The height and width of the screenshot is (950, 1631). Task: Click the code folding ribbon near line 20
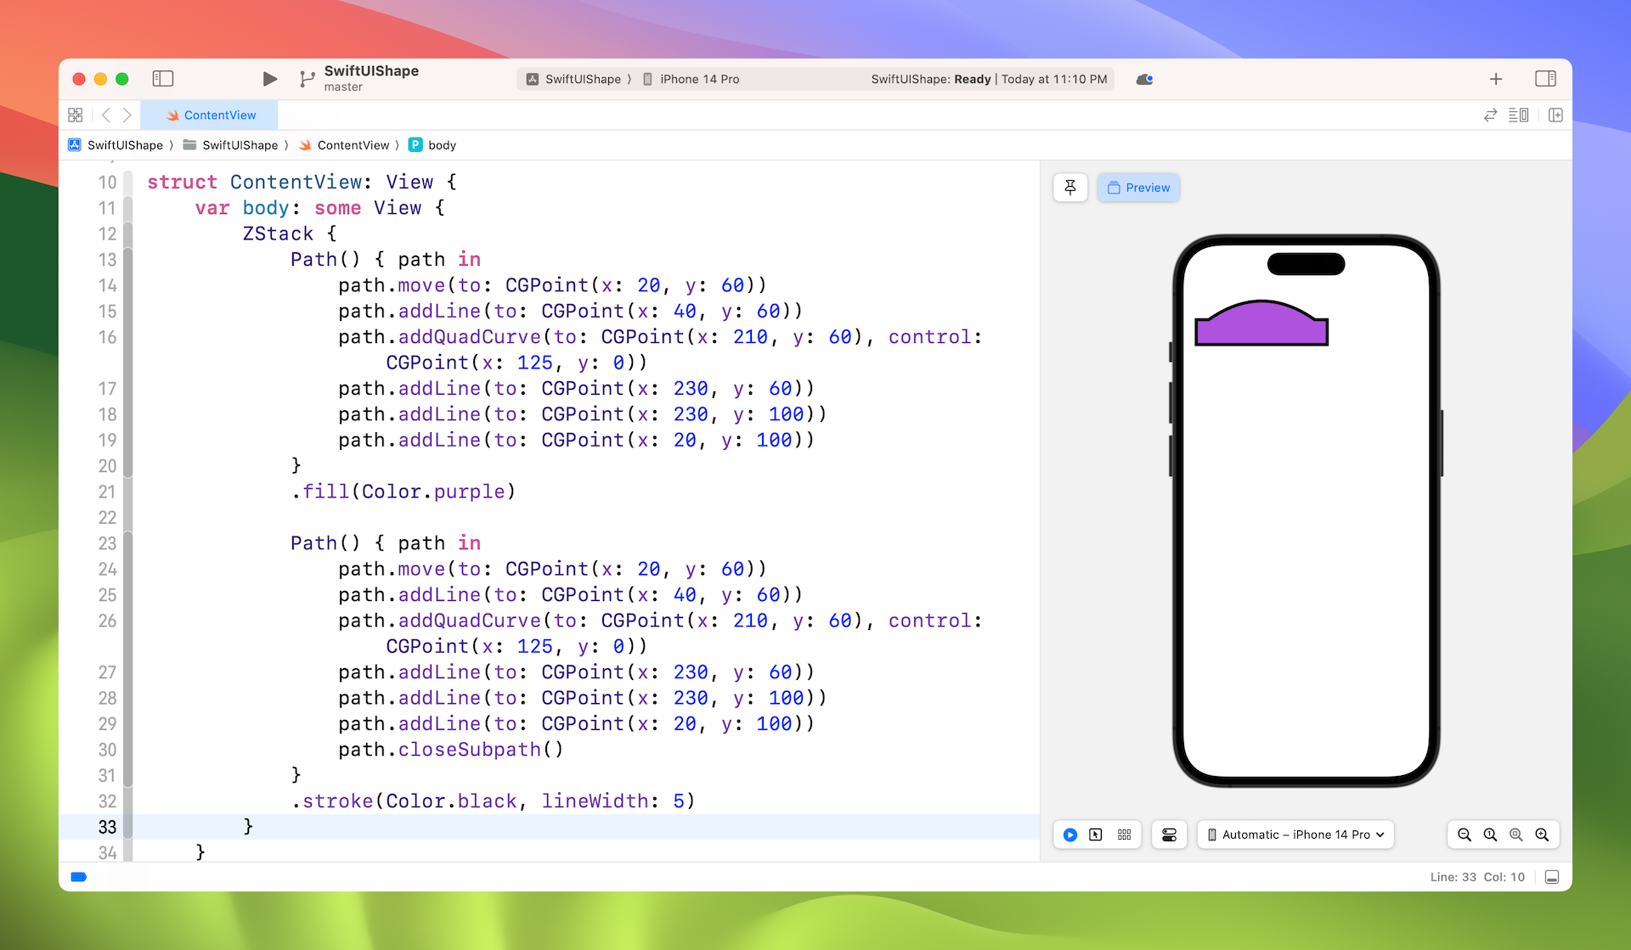(128, 466)
